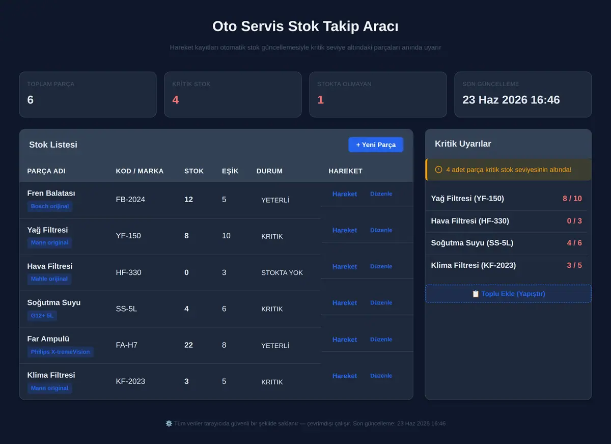Click Düzenle on Soğutma Suyu row

point(381,303)
